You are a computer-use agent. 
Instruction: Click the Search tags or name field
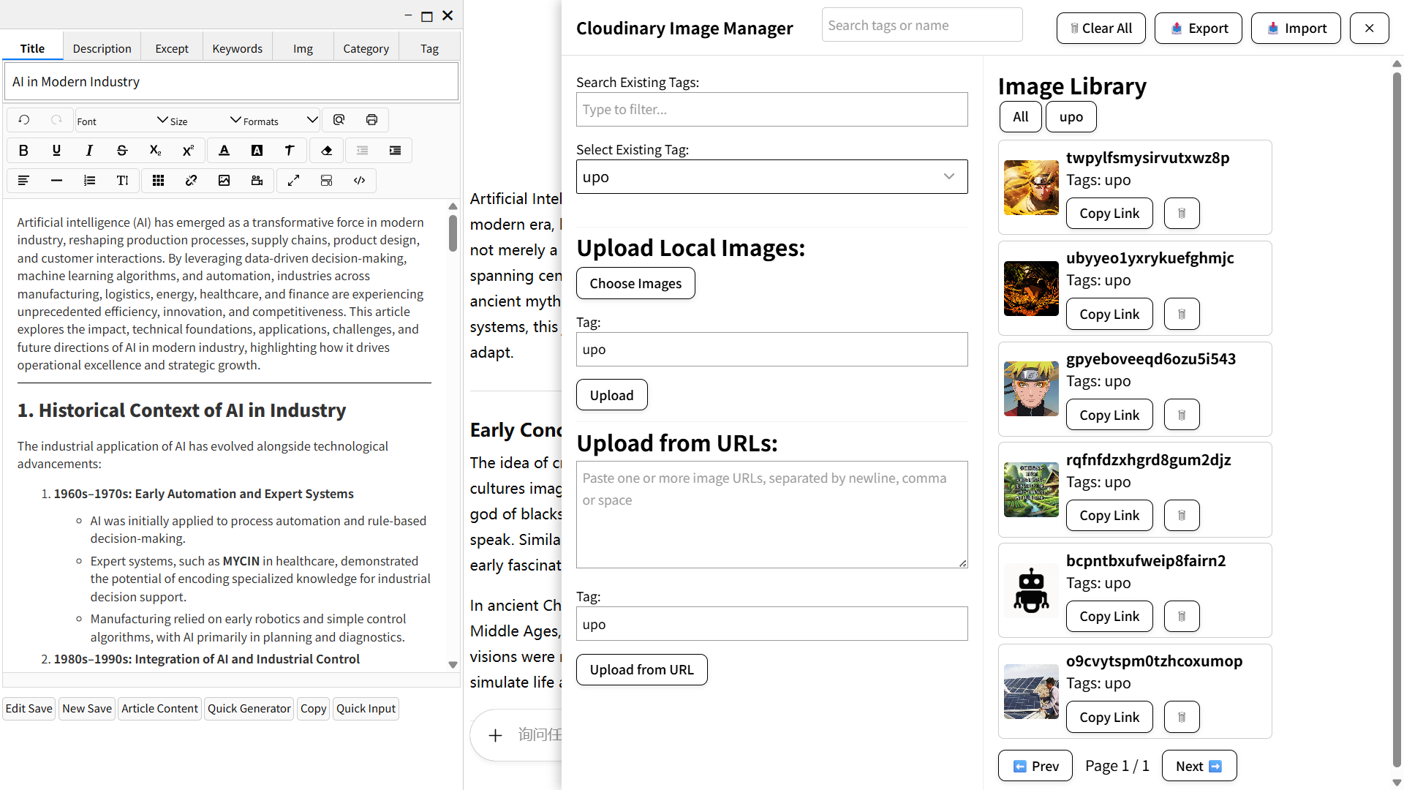(921, 26)
